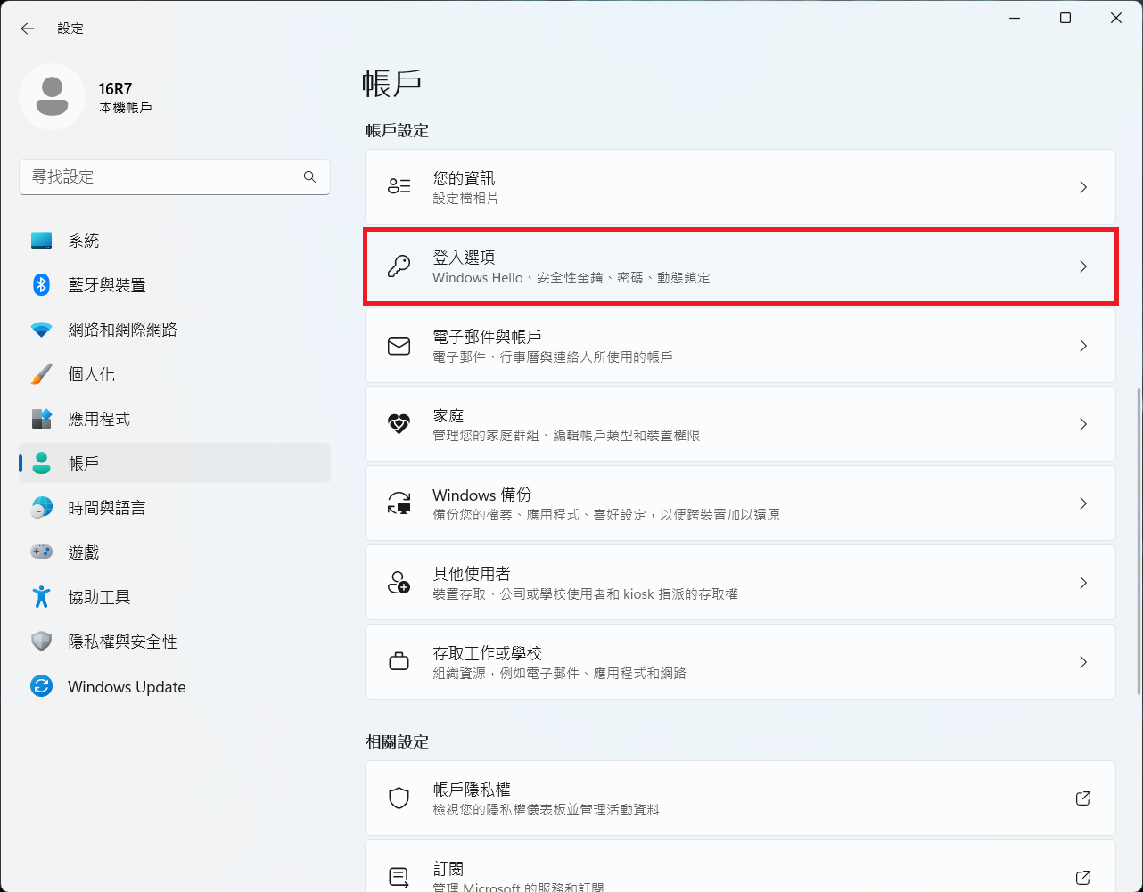The height and width of the screenshot is (892, 1143).
Task: Click the magnifier icon in the search box
Action: (309, 176)
